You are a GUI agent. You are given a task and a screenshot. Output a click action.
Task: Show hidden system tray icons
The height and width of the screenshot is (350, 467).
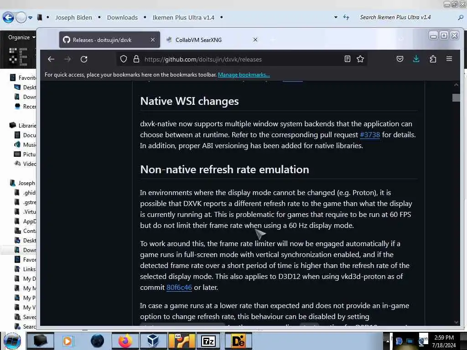pos(388,341)
